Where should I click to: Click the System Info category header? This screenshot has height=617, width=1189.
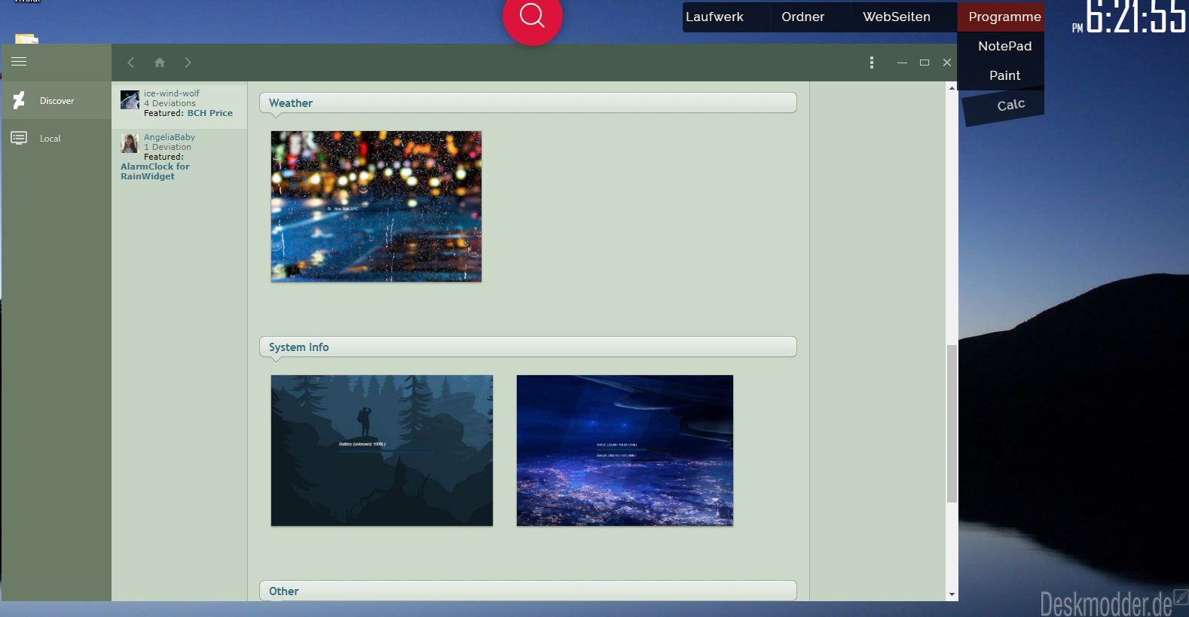click(528, 347)
